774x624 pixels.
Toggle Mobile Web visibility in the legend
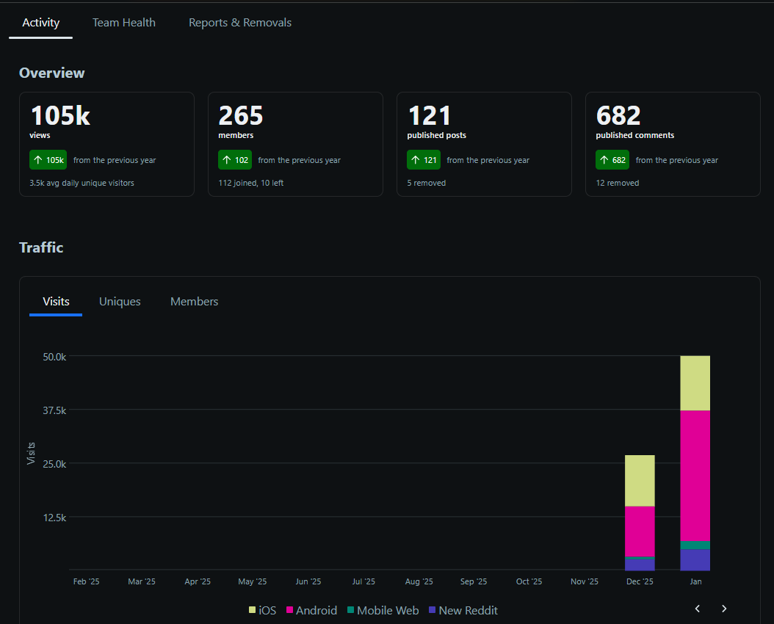[x=383, y=610]
